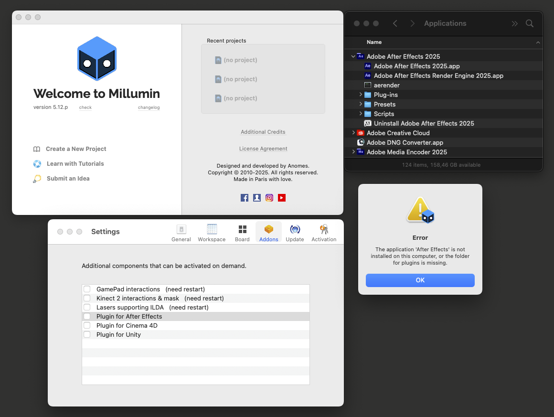Click the Finder search magnifier icon

530,23
